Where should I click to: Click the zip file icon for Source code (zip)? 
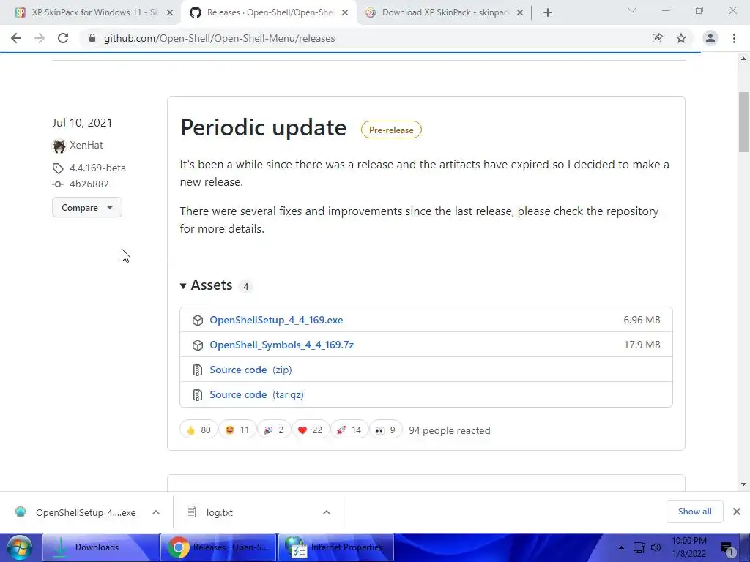[x=198, y=370]
